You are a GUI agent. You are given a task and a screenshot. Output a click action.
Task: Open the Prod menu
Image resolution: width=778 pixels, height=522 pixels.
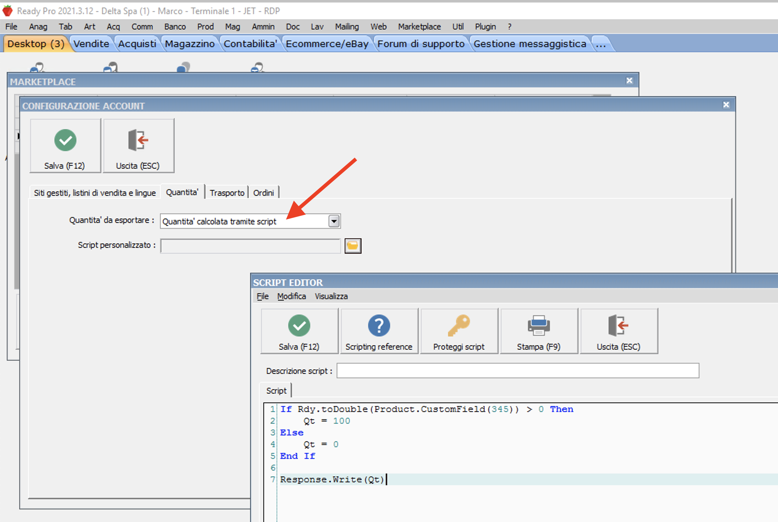[x=205, y=27]
